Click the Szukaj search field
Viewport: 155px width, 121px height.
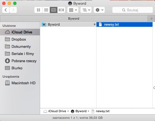point(132,10)
